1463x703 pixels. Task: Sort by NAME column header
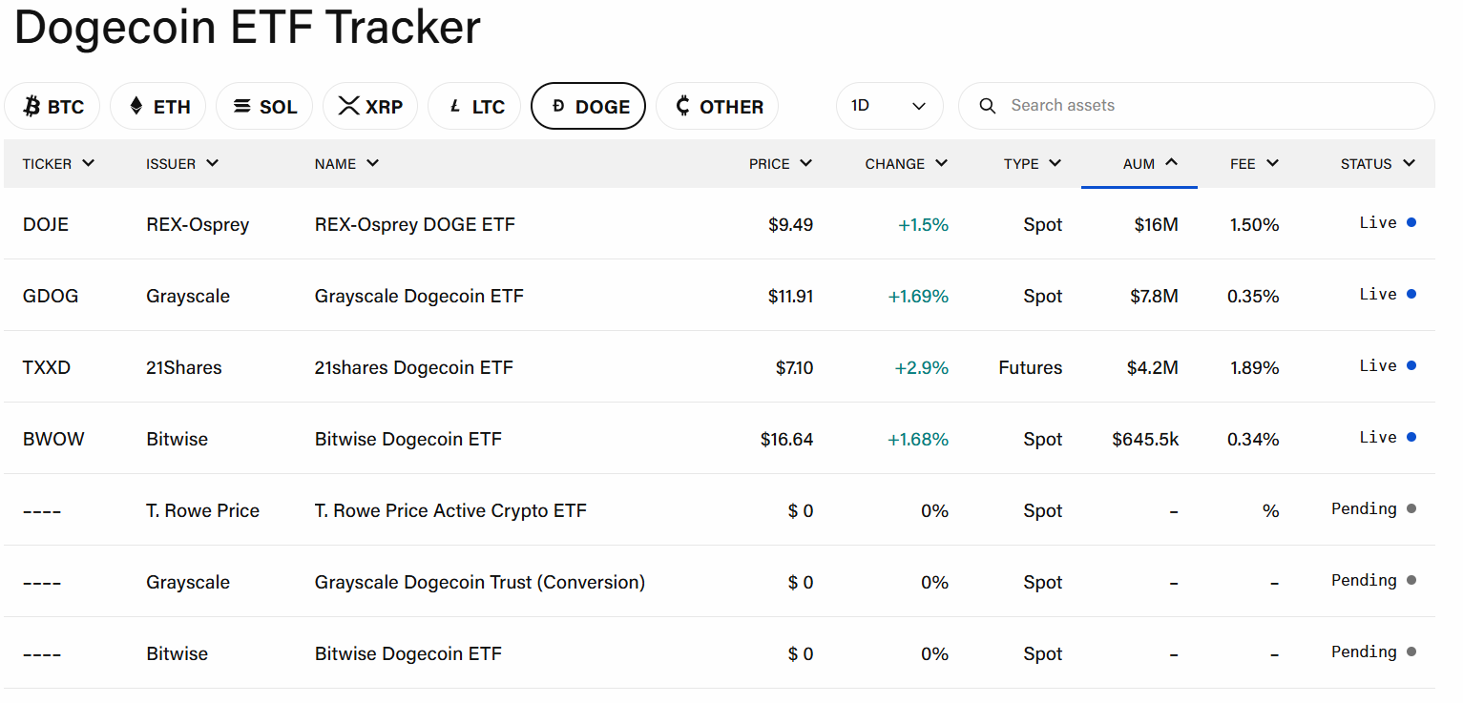click(347, 164)
